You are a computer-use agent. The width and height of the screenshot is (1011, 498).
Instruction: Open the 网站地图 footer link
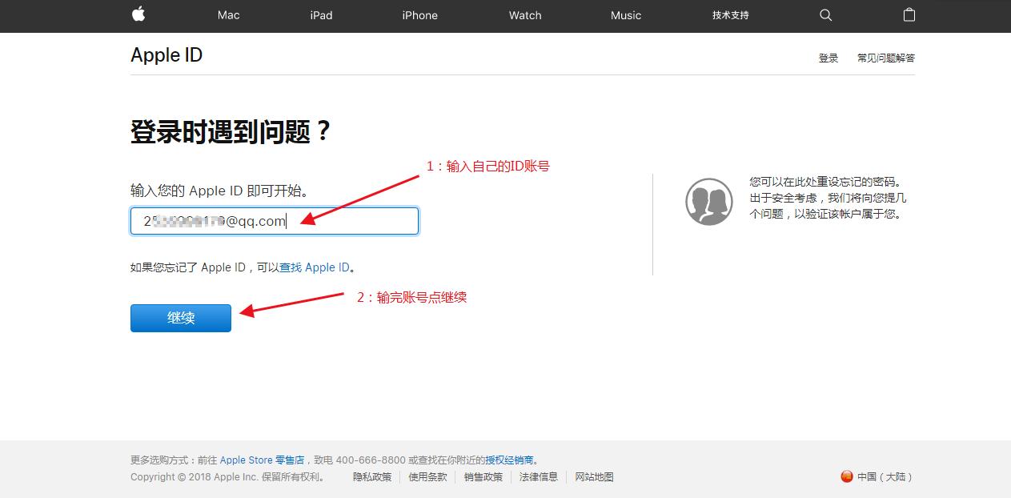[594, 477]
